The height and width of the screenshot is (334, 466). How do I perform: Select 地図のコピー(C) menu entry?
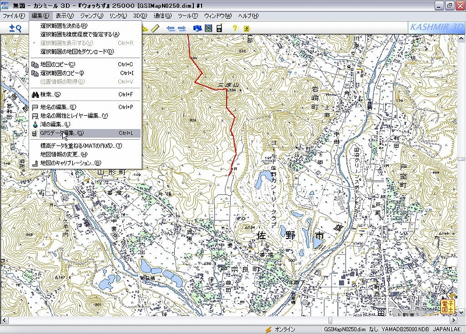click(x=85, y=65)
